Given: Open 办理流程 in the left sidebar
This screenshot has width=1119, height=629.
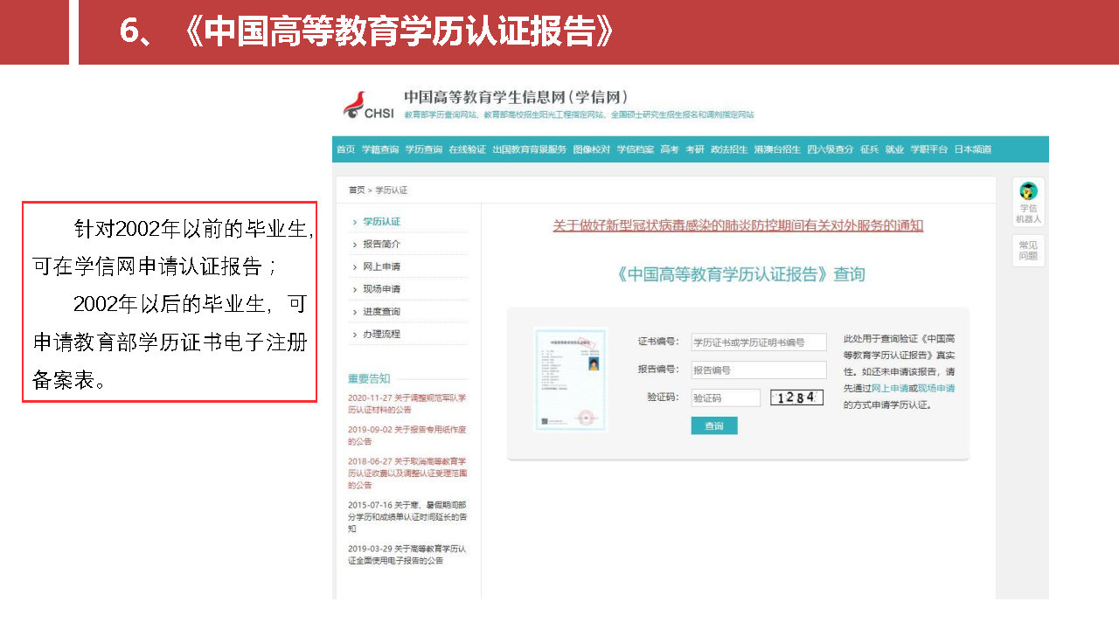Looking at the screenshot, I should tap(381, 335).
